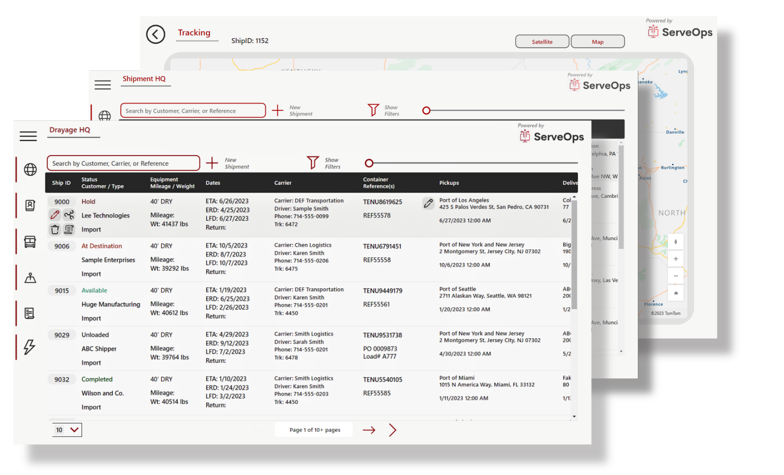784x475 pixels.
Task: Select the bus/vehicle sidebar icon
Action: [30, 242]
